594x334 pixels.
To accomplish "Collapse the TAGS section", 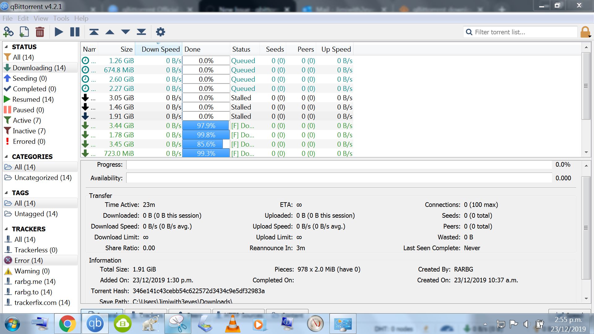I will (6, 193).
